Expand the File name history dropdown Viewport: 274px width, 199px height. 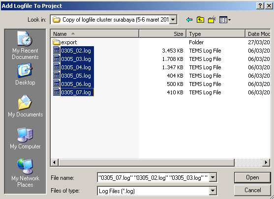tap(213, 177)
